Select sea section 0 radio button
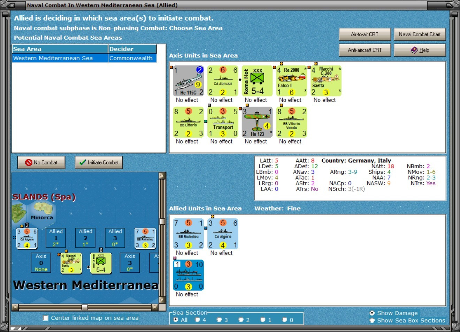The width and height of the screenshot is (460, 332). 285,320
